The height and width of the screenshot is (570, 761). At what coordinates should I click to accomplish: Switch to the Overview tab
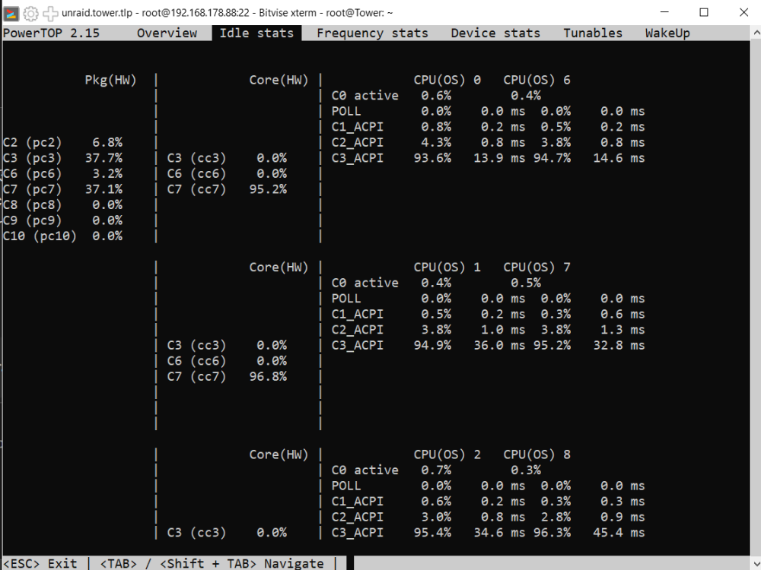coord(167,33)
